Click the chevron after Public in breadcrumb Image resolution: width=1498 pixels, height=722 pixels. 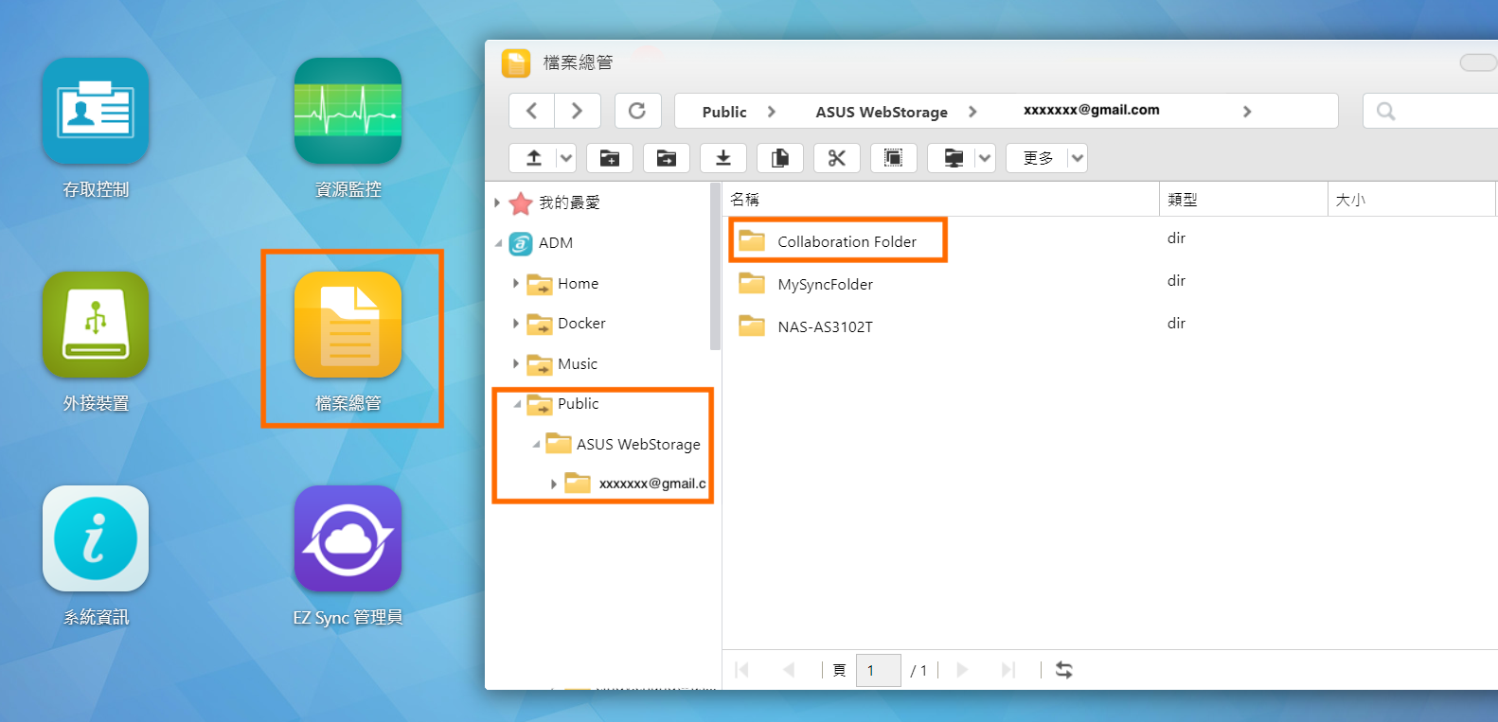(x=772, y=112)
